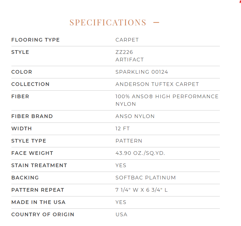241x226 pixels.
Task: Select the 12 FT width value
Action: tap(123, 129)
